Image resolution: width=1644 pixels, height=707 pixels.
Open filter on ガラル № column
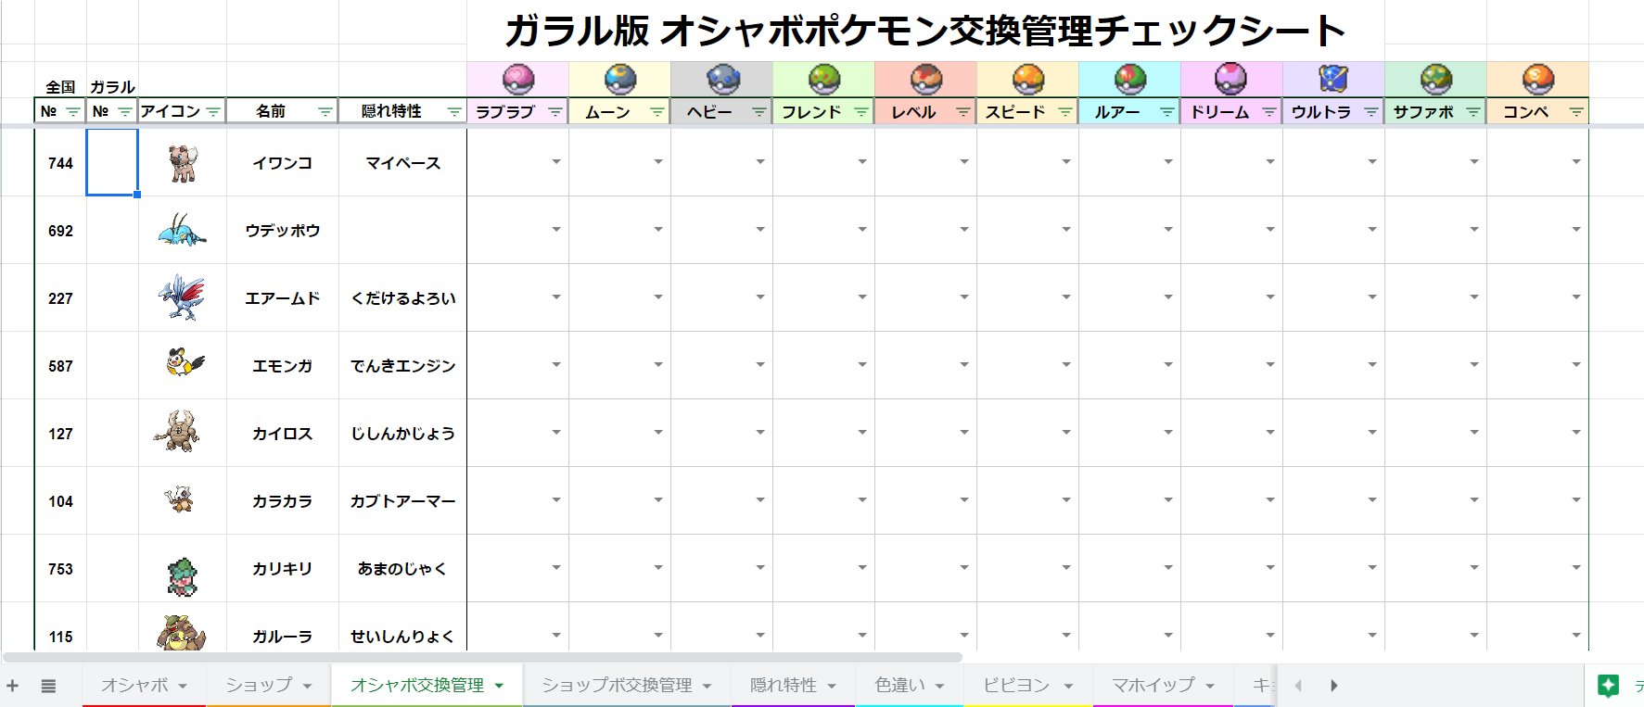pos(124,112)
